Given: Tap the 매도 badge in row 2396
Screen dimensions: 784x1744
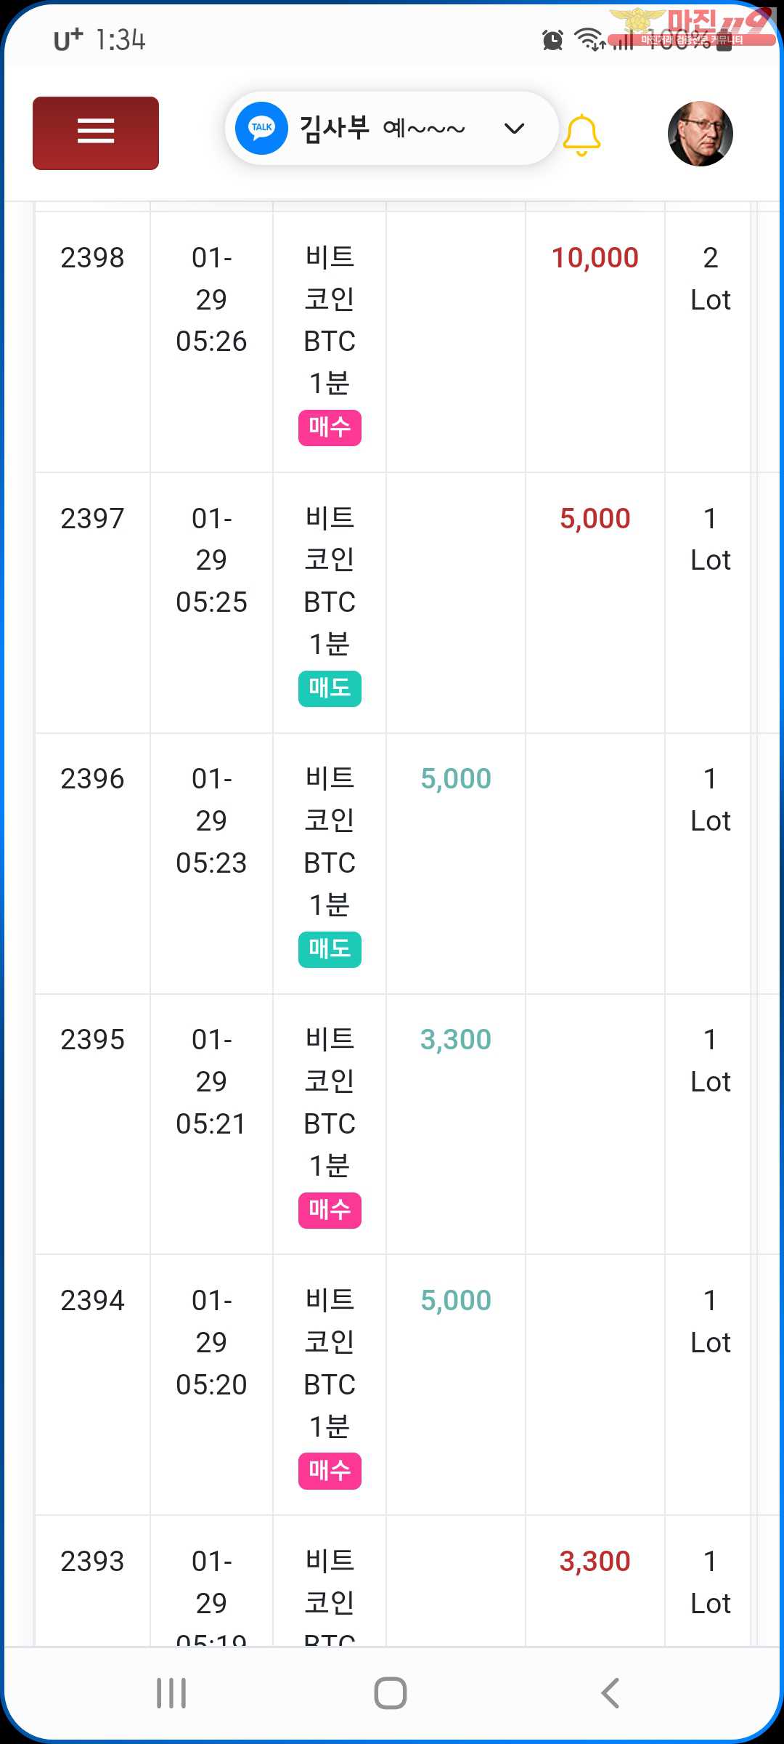Looking at the screenshot, I should tap(330, 949).
